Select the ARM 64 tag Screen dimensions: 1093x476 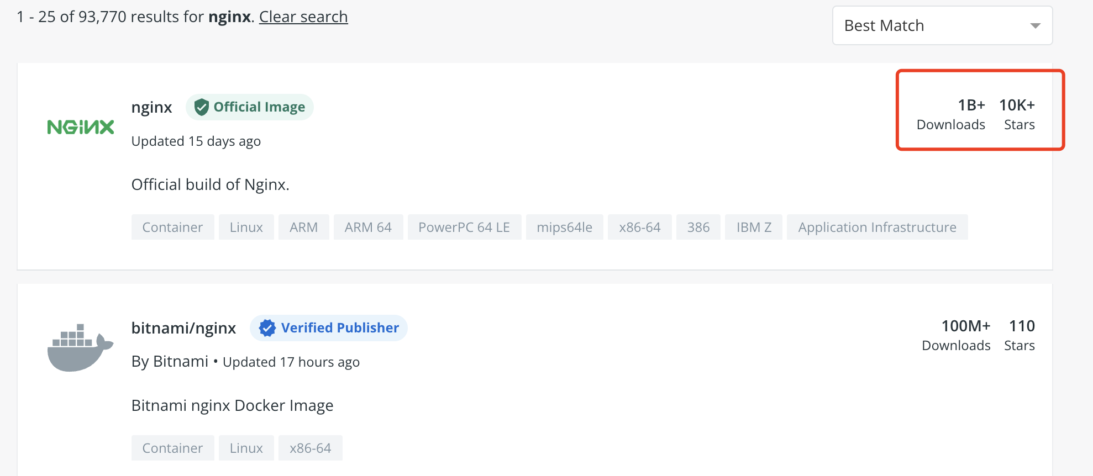pos(368,228)
